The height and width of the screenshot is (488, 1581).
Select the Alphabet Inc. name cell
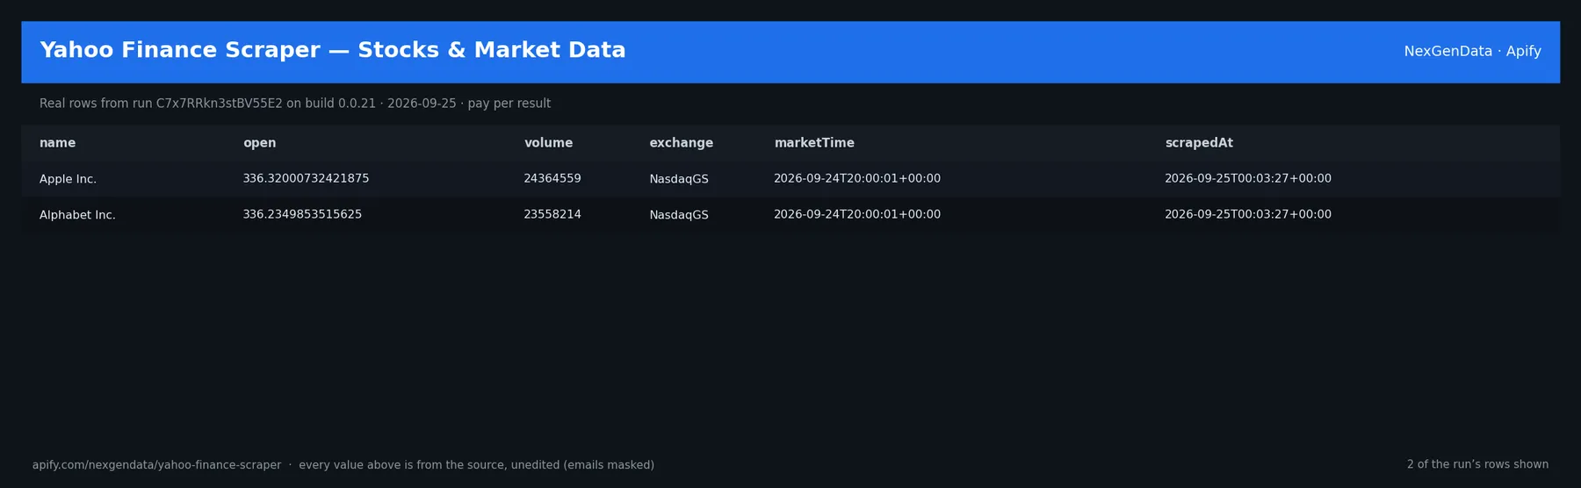pyautogui.click(x=77, y=215)
